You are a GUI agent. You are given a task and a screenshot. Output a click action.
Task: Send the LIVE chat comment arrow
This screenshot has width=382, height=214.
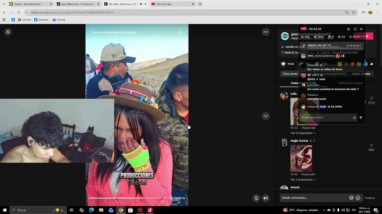tap(361, 118)
